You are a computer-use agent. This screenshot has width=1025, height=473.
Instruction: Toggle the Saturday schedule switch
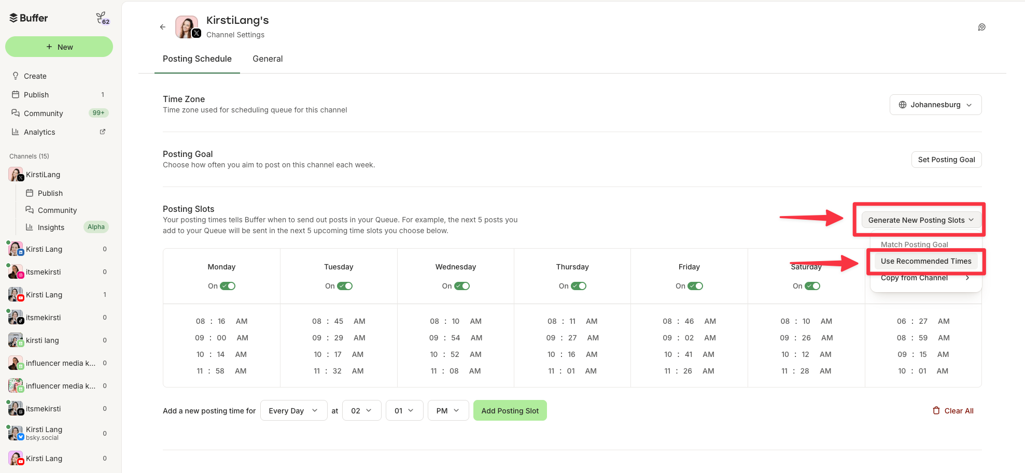click(813, 285)
